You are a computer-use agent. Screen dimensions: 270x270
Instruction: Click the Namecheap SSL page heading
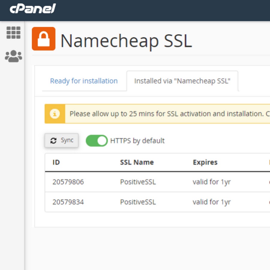click(x=126, y=41)
